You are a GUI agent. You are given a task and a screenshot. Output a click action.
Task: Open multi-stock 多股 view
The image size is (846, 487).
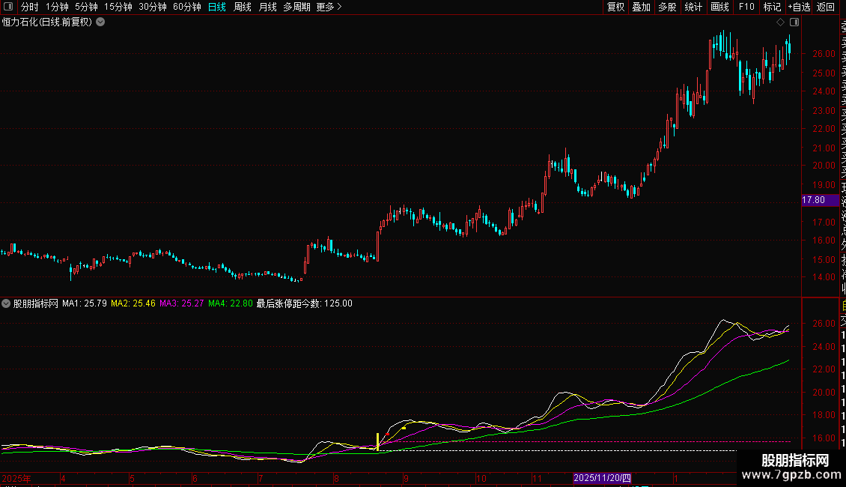[667, 7]
